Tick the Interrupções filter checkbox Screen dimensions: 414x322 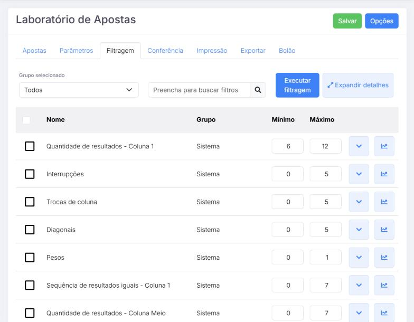tap(30, 174)
